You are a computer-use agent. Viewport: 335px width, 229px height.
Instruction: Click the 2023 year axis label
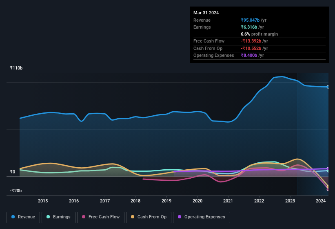[x=290, y=201]
